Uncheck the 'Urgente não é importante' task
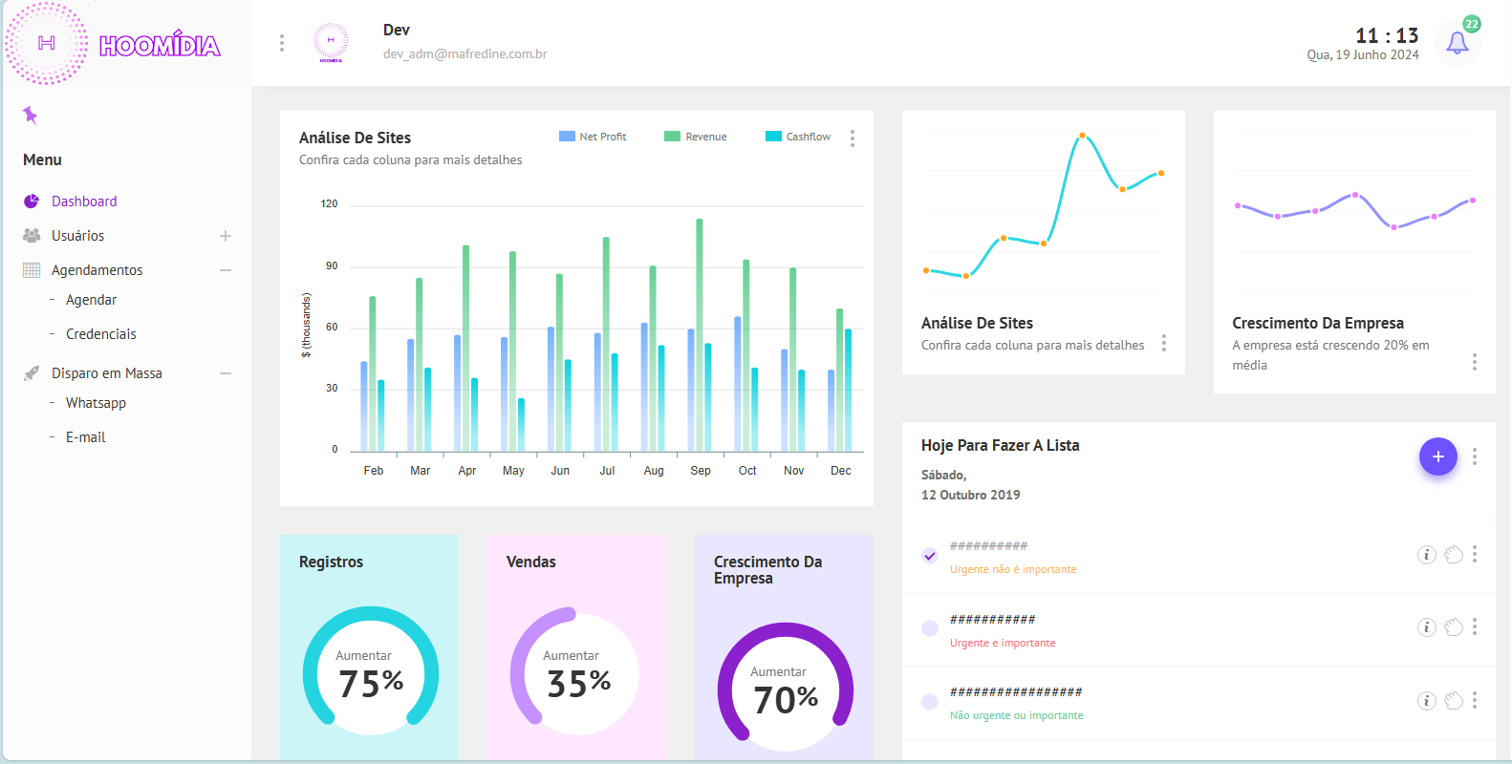The image size is (1512, 764). pos(929,556)
